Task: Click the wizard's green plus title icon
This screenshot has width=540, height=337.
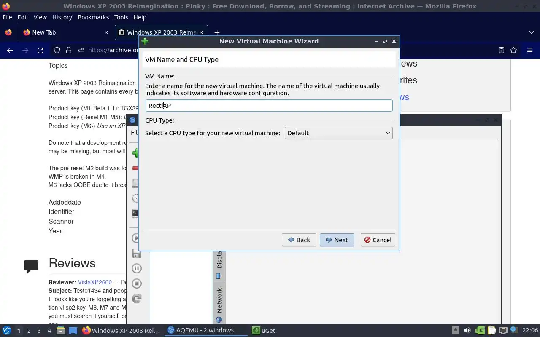Action: coord(145,41)
